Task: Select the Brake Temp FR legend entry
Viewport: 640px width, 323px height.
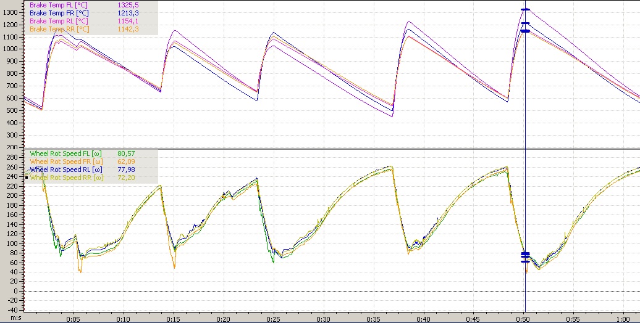Action: click(59, 13)
